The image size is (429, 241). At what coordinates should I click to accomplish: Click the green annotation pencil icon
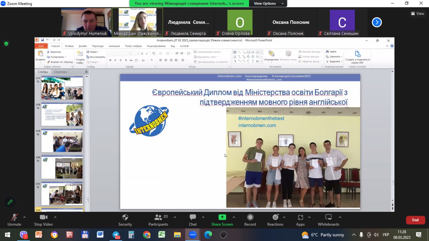10,202
